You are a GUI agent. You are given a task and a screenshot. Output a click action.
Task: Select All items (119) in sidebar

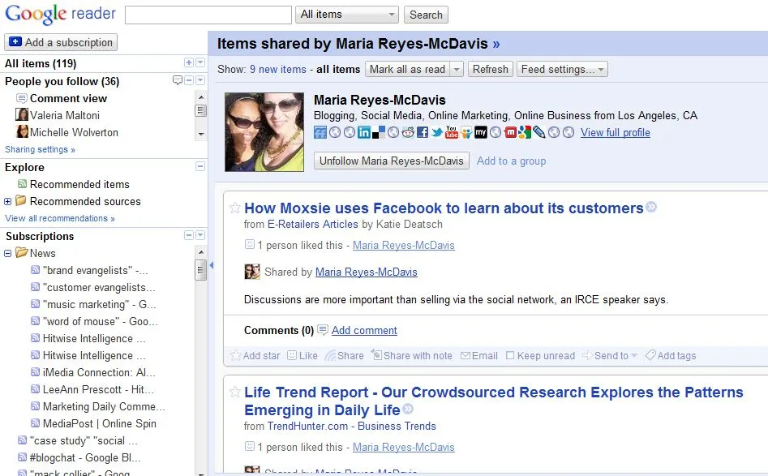pyautogui.click(x=41, y=63)
